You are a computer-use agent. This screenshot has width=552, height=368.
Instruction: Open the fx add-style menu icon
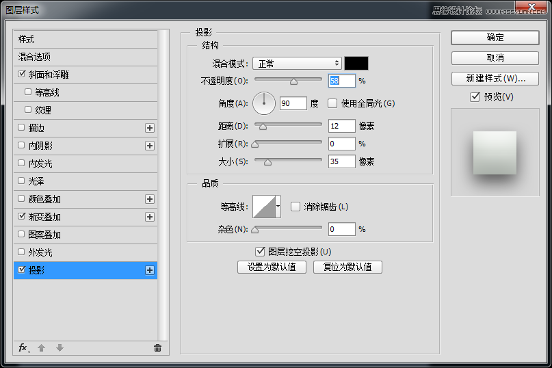[x=23, y=348]
